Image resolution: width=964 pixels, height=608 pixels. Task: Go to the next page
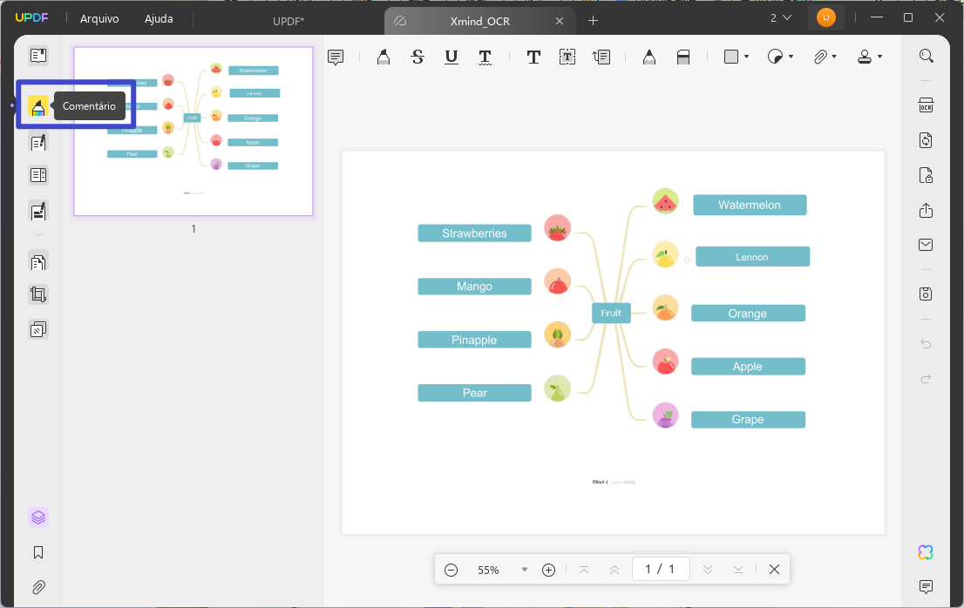coord(708,570)
